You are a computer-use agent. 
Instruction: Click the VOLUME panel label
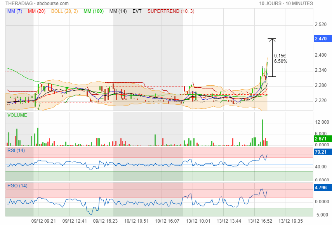(x=17, y=115)
